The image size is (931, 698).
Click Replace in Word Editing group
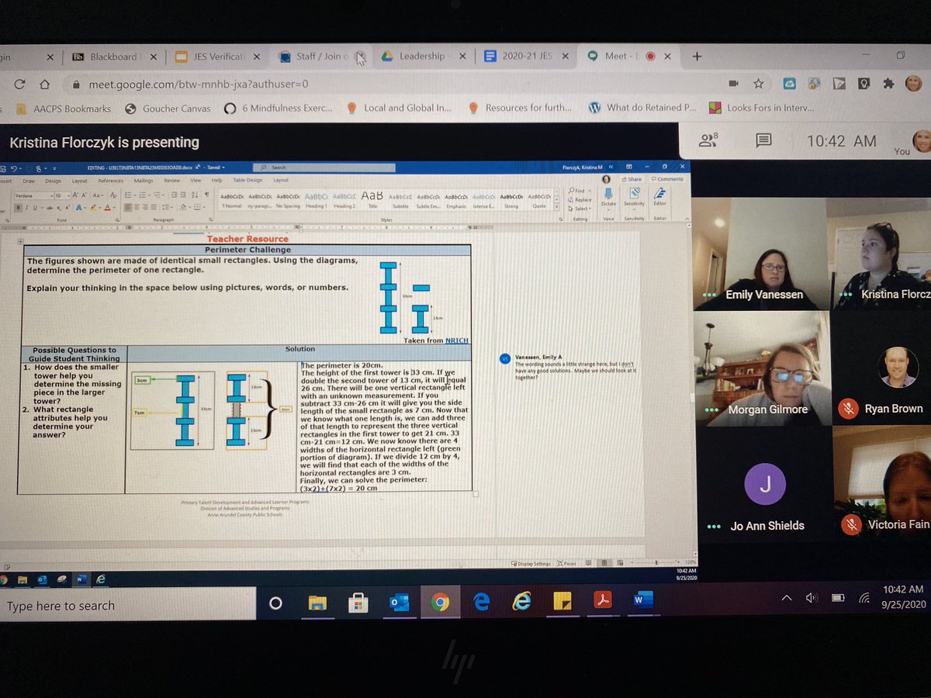[x=581, y=199]
